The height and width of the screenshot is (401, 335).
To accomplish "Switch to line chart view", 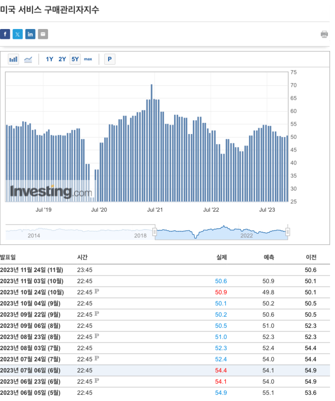I will tap(28, 59).
